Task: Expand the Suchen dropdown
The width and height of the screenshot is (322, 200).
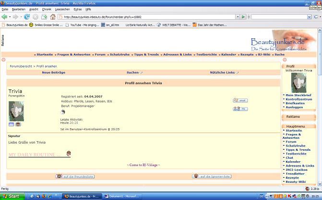Action: 134,72
